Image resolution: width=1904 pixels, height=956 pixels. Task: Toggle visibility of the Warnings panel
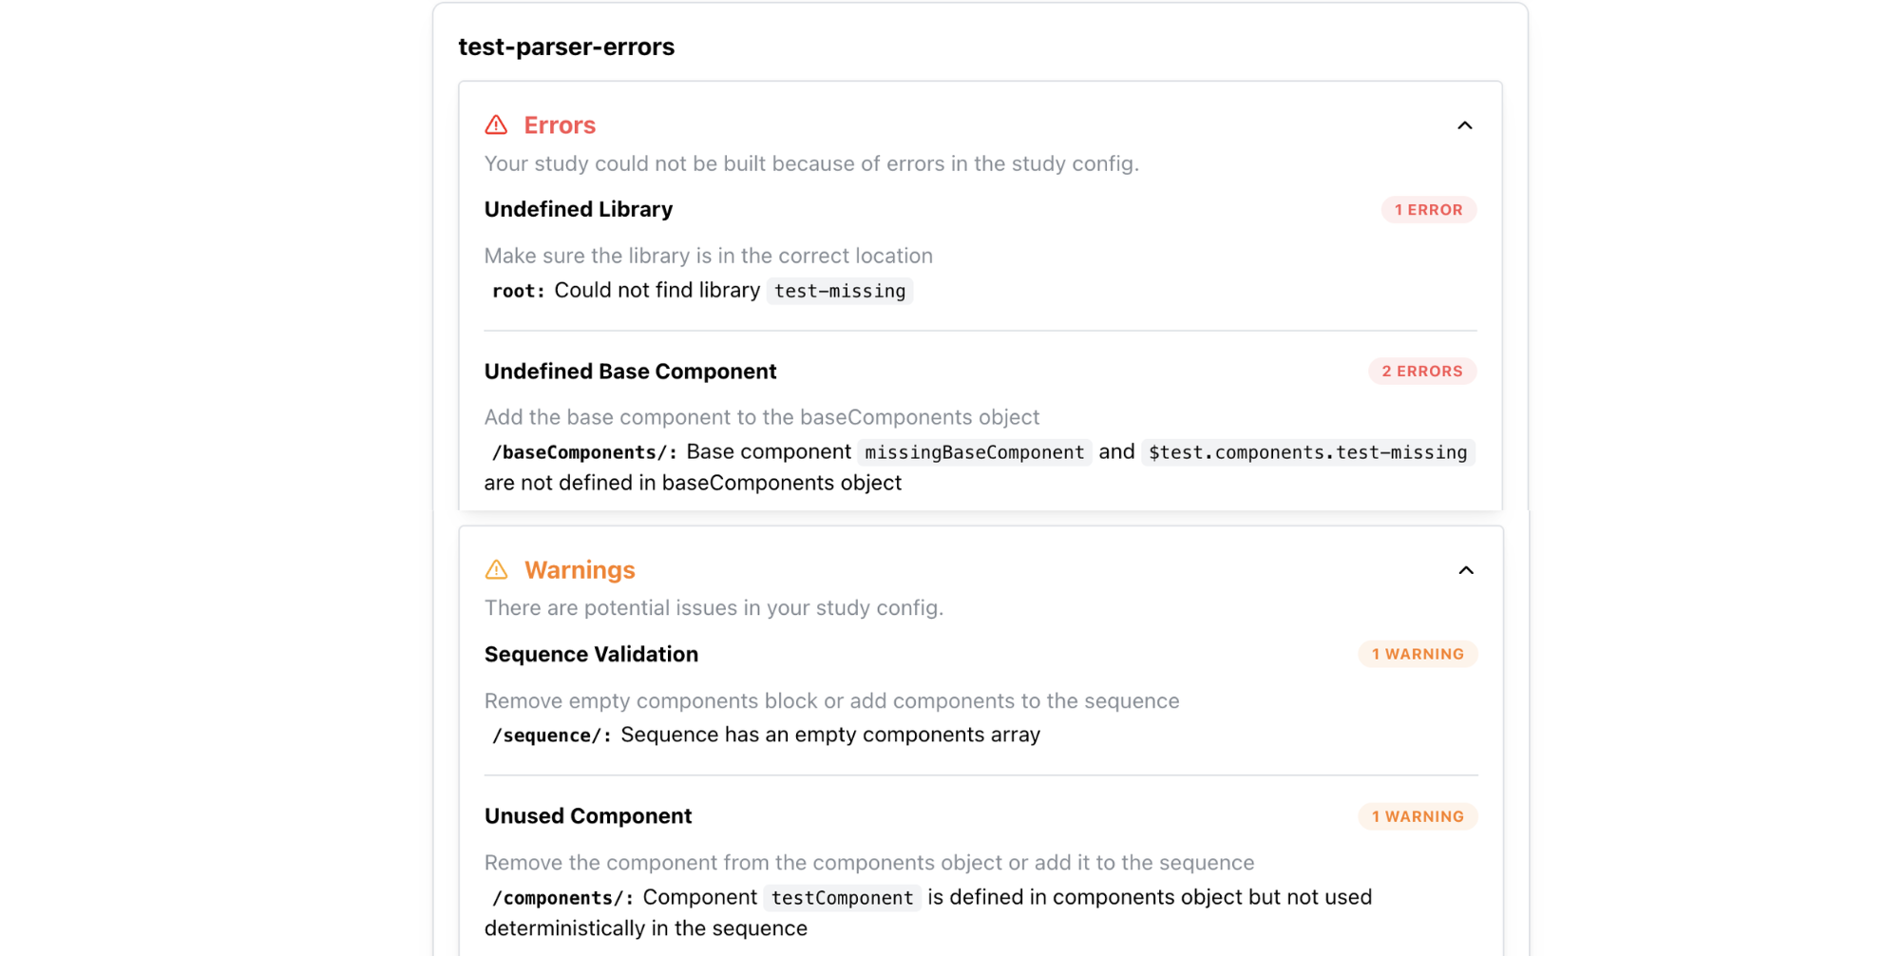pos(1465,569)
